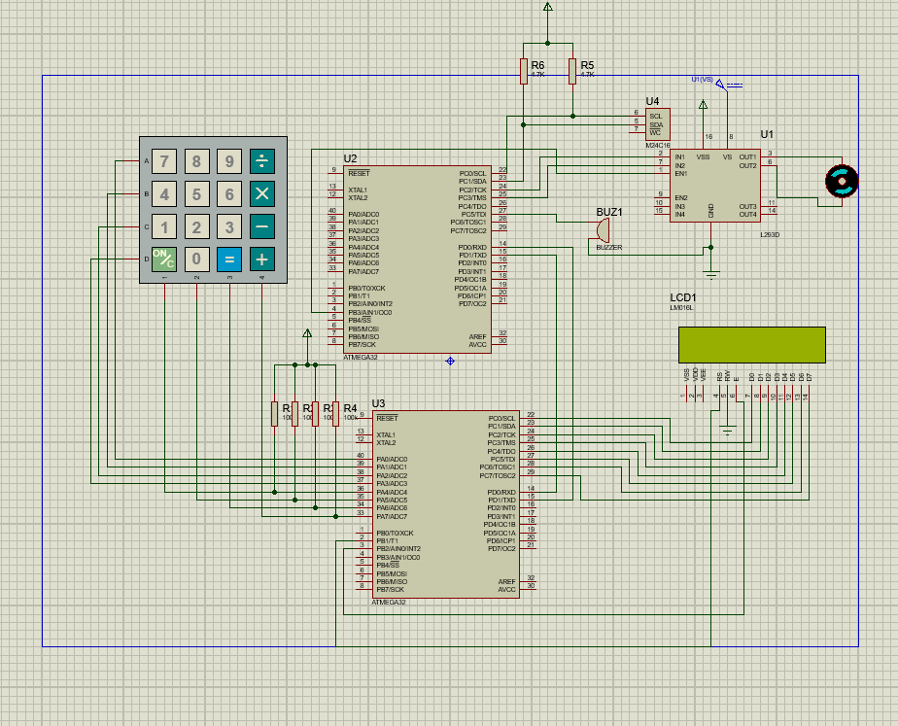Click the LM016L LCD display LCD1
Viewport: 898px width, 726px height.
click(753, 344)
